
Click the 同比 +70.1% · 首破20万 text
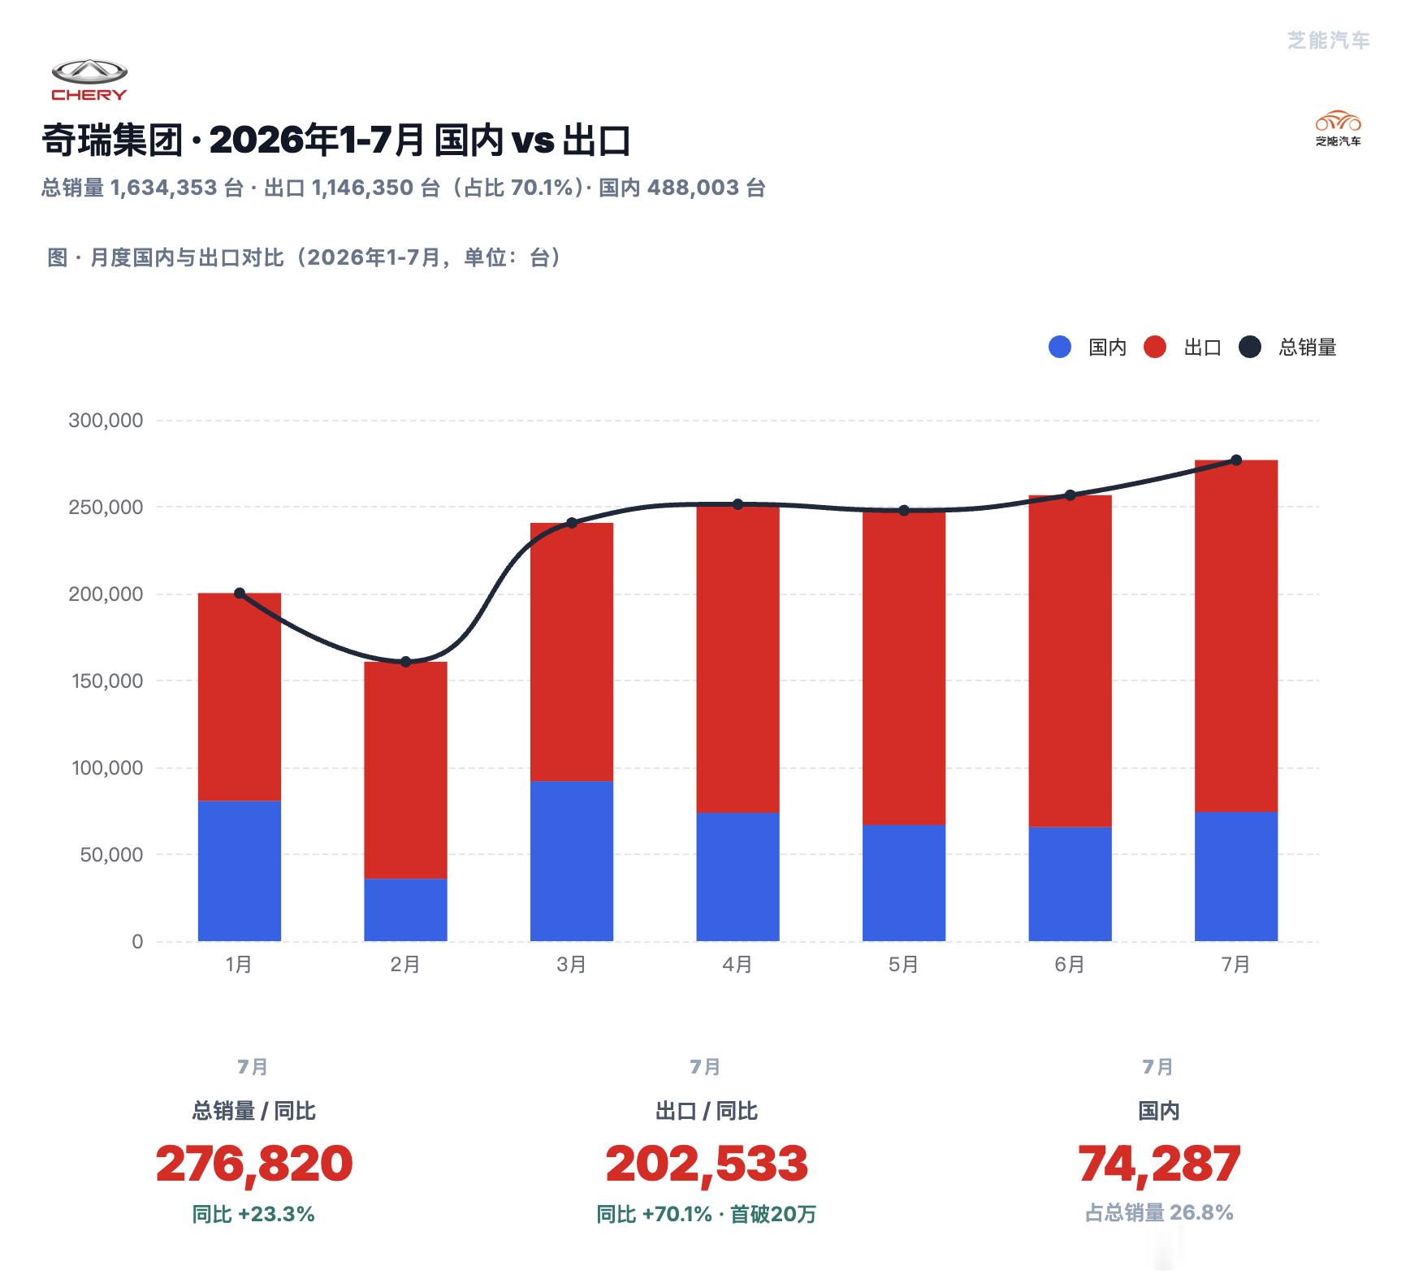(707, 1215)
